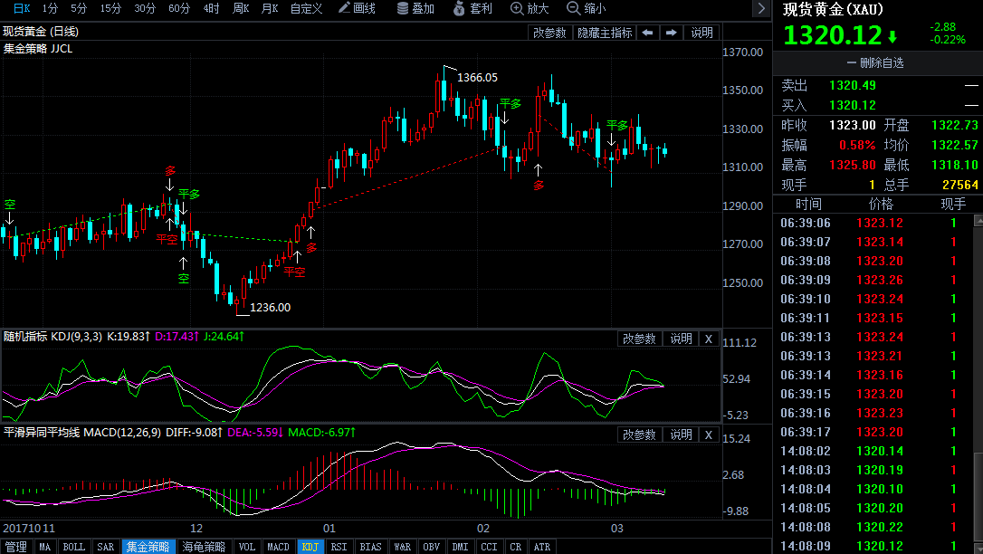983x554 pixels.
Task: Click the right arrow in chart header
Action: 671,33
